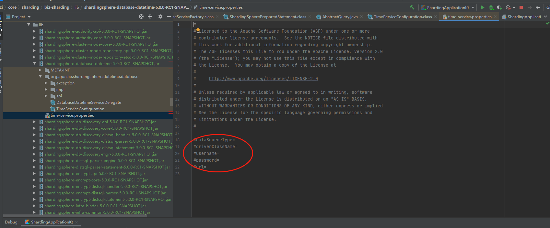550x228 pixels.
Task: Select the time-service.properties editor tab
Action: (470, 16)
